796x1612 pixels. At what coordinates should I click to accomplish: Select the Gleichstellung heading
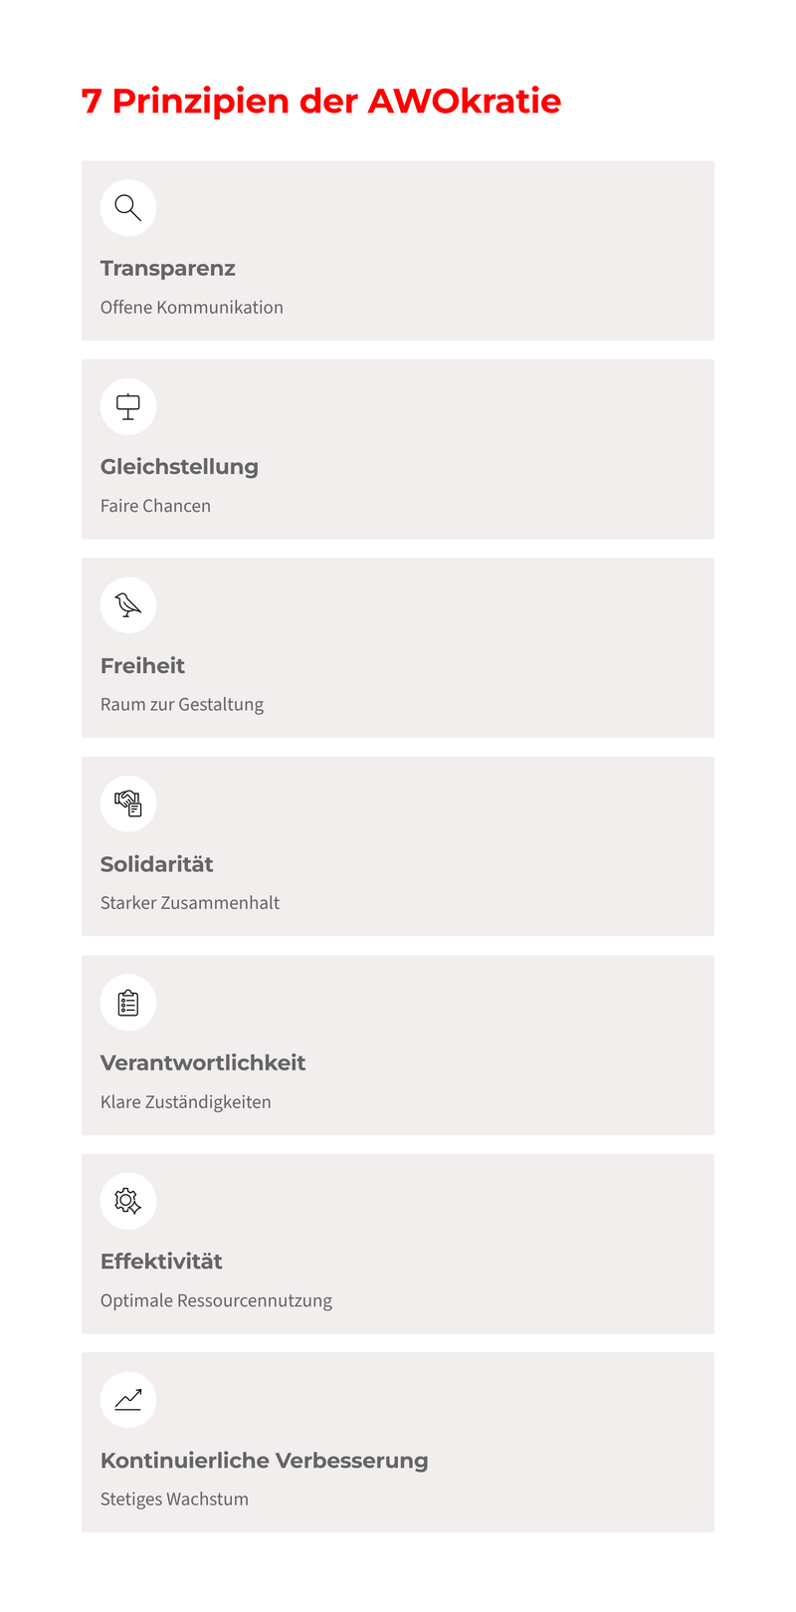click(x=179, y=467)
